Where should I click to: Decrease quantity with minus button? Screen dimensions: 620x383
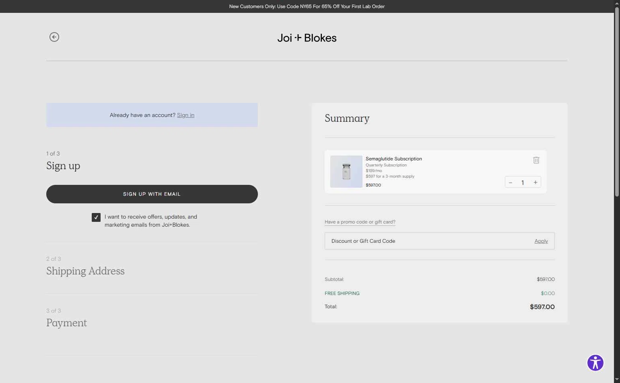[x=511, y=182]
